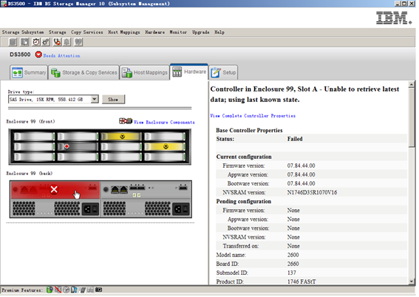Viewport: 419px width, 297px height.
Task: Click the round gray premium feature icon
Action: (67, 290)
